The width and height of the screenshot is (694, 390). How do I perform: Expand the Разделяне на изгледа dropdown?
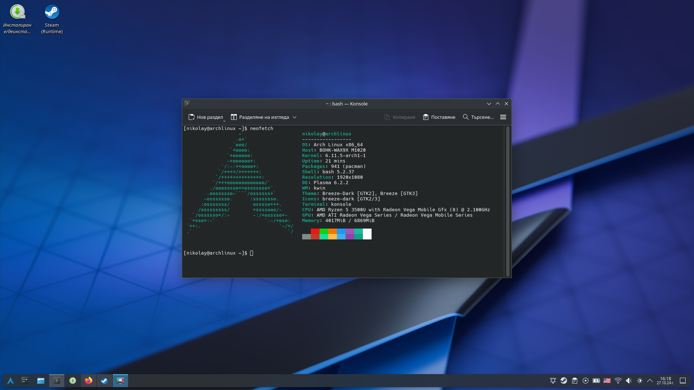click(295, 117)
